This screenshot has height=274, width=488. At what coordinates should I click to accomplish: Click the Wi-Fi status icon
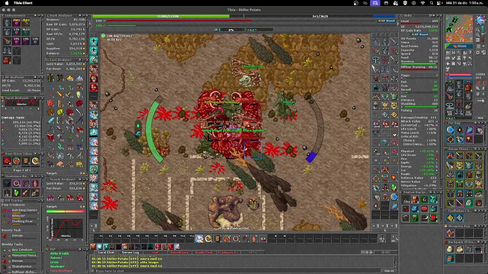tap(423, 3)
